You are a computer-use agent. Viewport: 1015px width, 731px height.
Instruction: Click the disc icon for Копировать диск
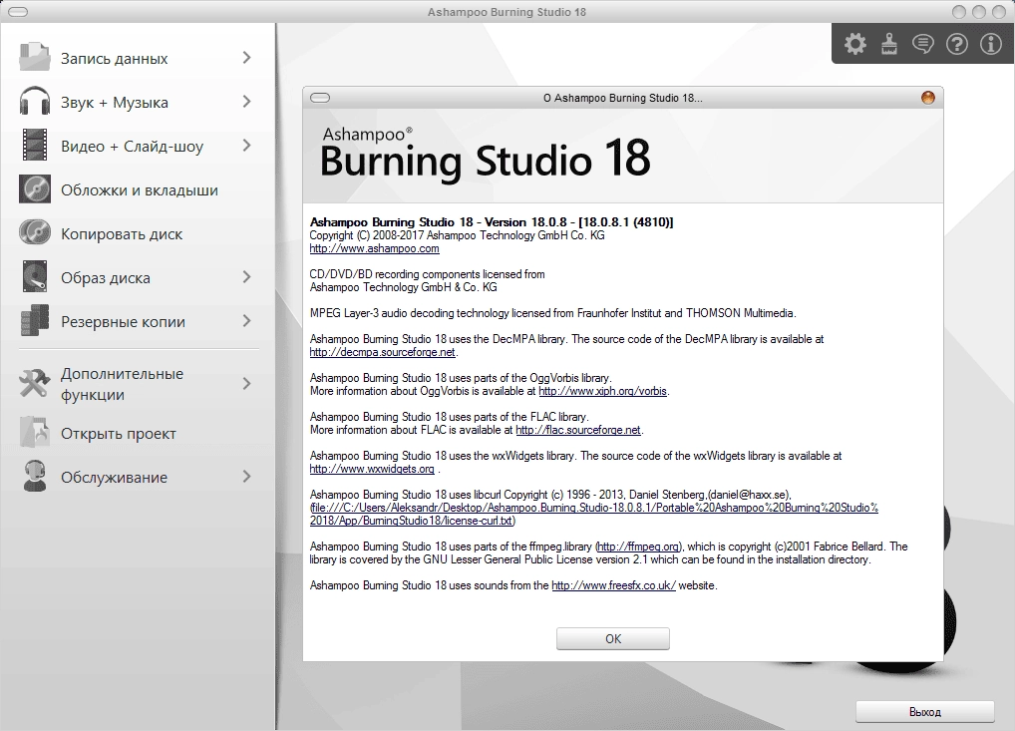click(34, 233)
